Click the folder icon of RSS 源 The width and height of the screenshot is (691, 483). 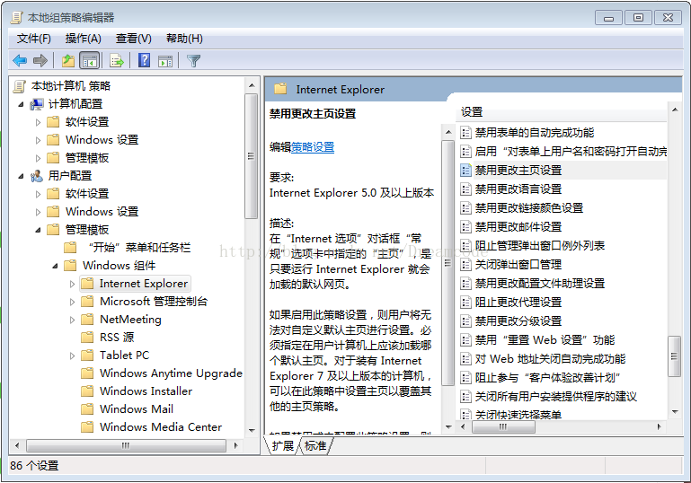click(87, 338)
